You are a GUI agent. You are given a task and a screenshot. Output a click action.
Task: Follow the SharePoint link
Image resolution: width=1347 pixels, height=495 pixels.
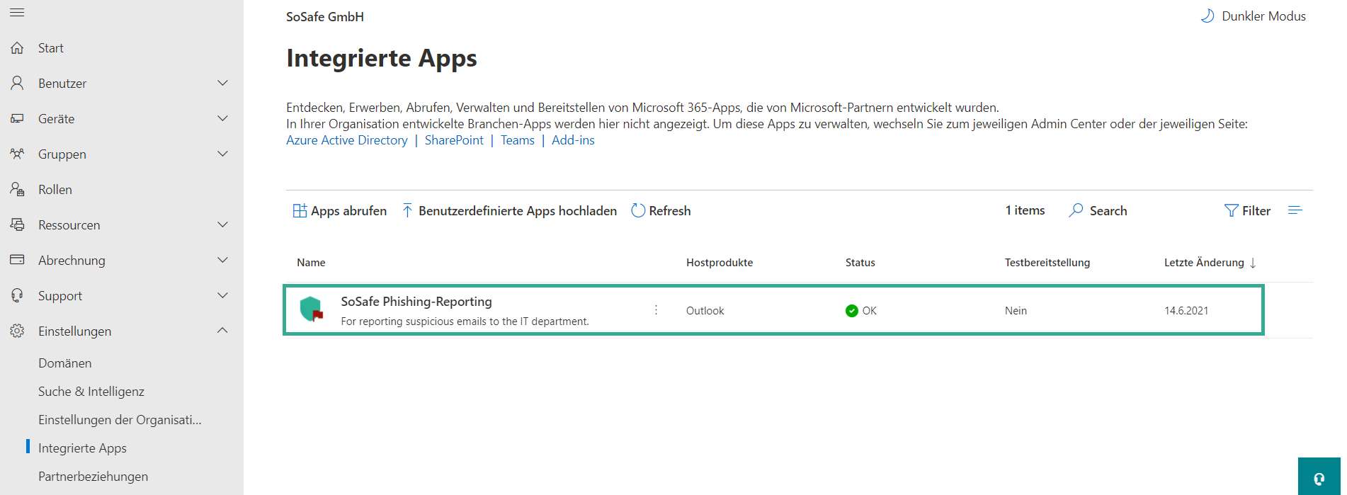(454, 140)
